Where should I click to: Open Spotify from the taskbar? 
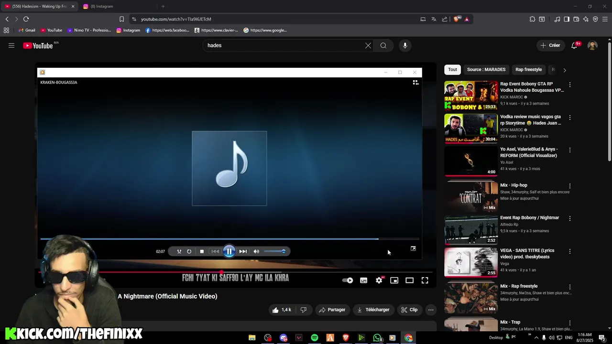tap(315, 338)
